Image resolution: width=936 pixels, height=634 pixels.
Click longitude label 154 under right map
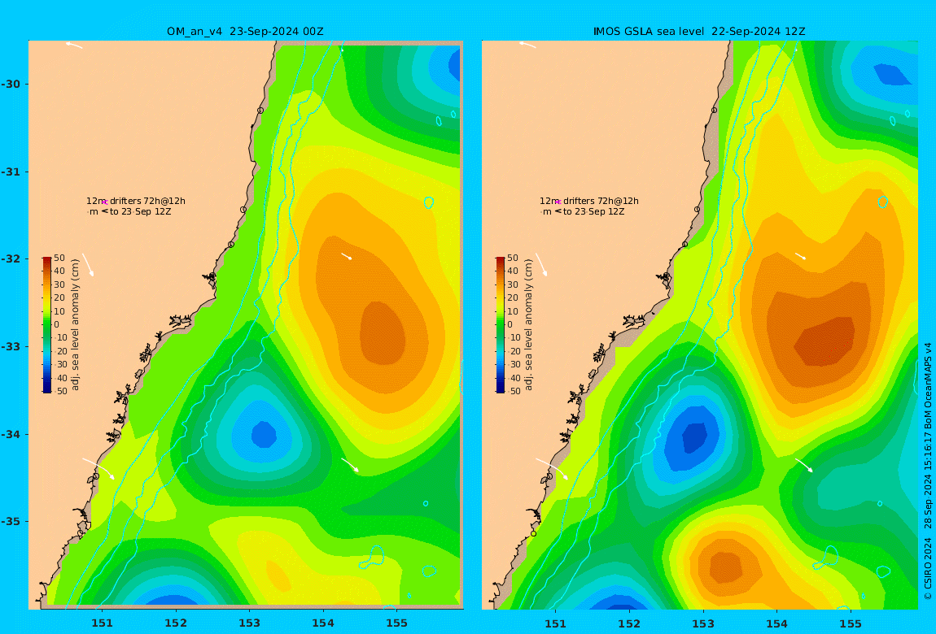(x=776, y=623)
